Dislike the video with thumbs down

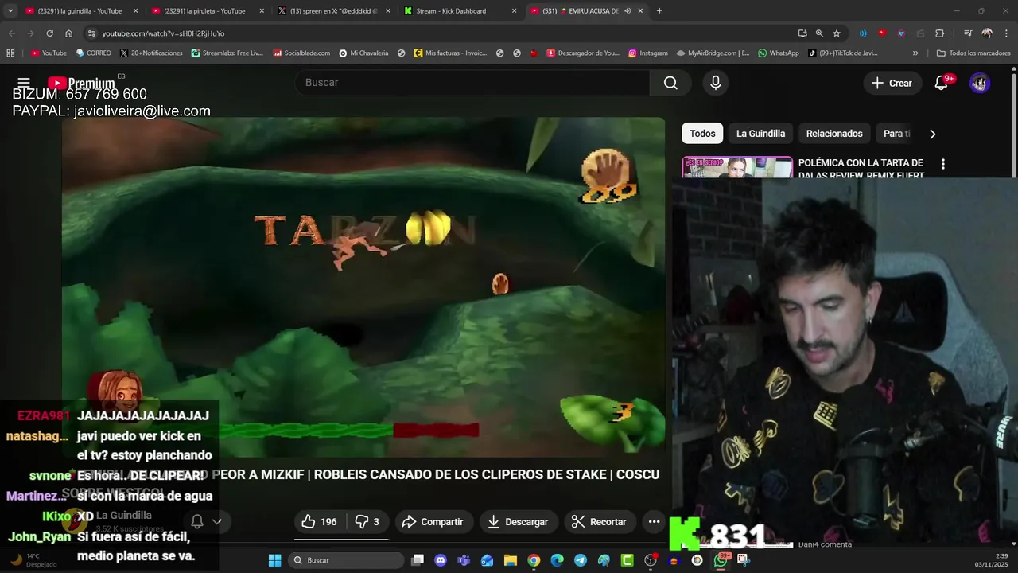[x=367, y=522]
